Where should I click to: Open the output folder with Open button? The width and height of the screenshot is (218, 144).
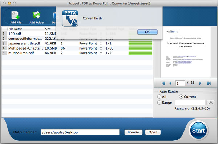pyautogui.click(x=153, y=132)
